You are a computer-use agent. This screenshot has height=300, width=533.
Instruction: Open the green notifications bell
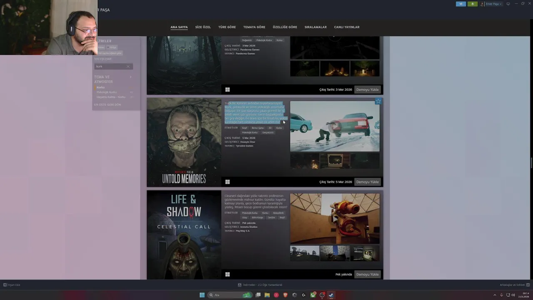[473, 4]
